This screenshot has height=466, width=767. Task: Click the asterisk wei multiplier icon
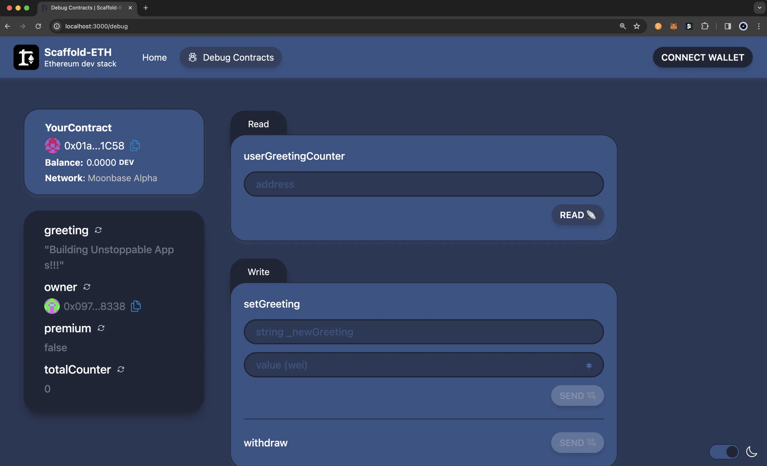click(x=589, y=365)
